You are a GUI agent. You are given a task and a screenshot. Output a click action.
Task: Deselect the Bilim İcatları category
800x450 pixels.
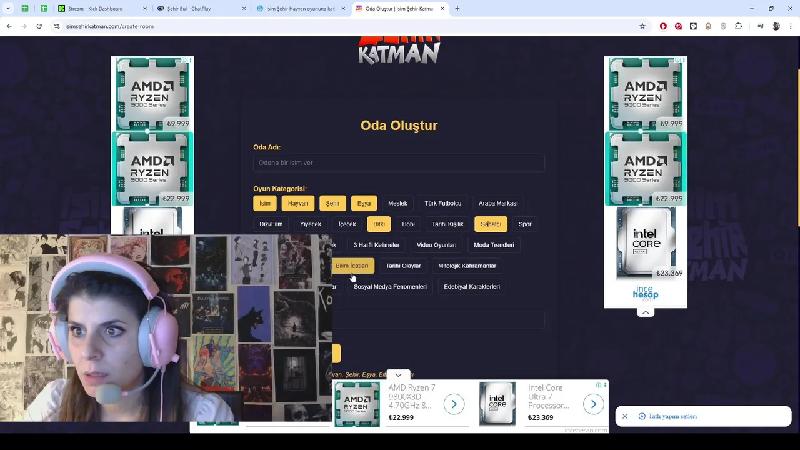coord(352,266)
